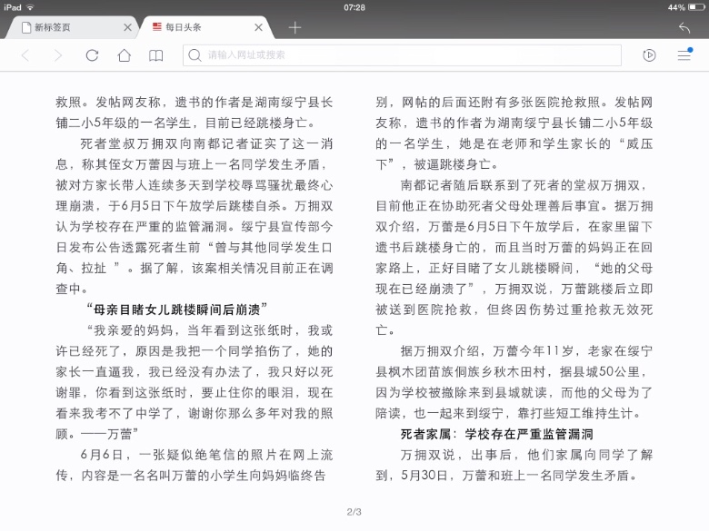Screen dimensions: 709x531
Task: Click the signature line 顾。——万蕾
Action: [x=96, y=435]
